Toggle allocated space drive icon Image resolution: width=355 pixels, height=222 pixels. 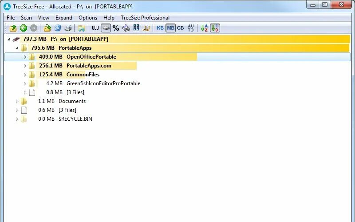coord(106,28)
